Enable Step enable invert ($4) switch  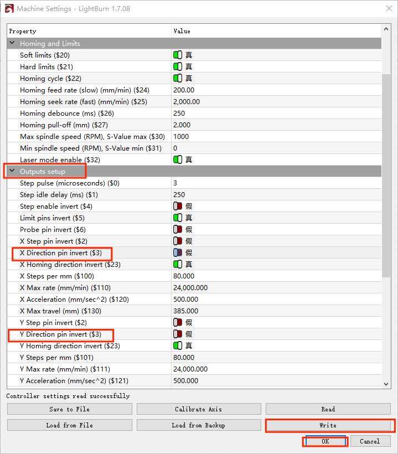tap(178, 207)
